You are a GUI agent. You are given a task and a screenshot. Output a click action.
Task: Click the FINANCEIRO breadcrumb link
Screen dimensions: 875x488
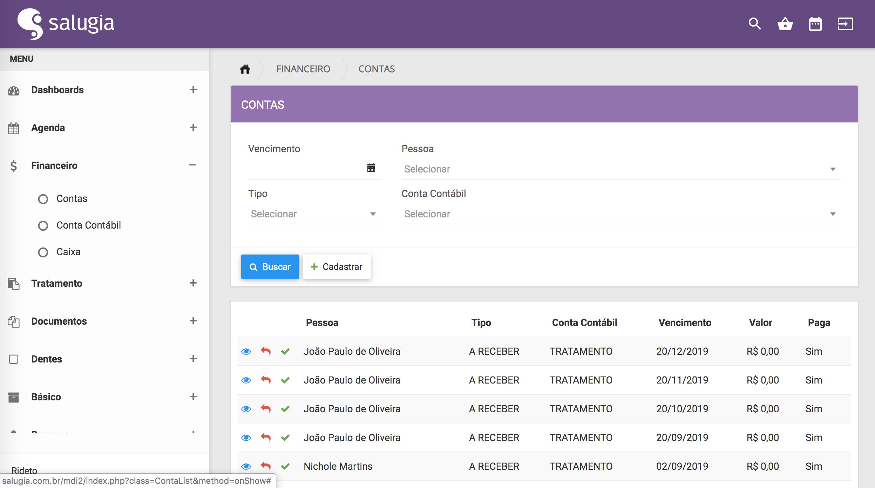coord(303,69)
